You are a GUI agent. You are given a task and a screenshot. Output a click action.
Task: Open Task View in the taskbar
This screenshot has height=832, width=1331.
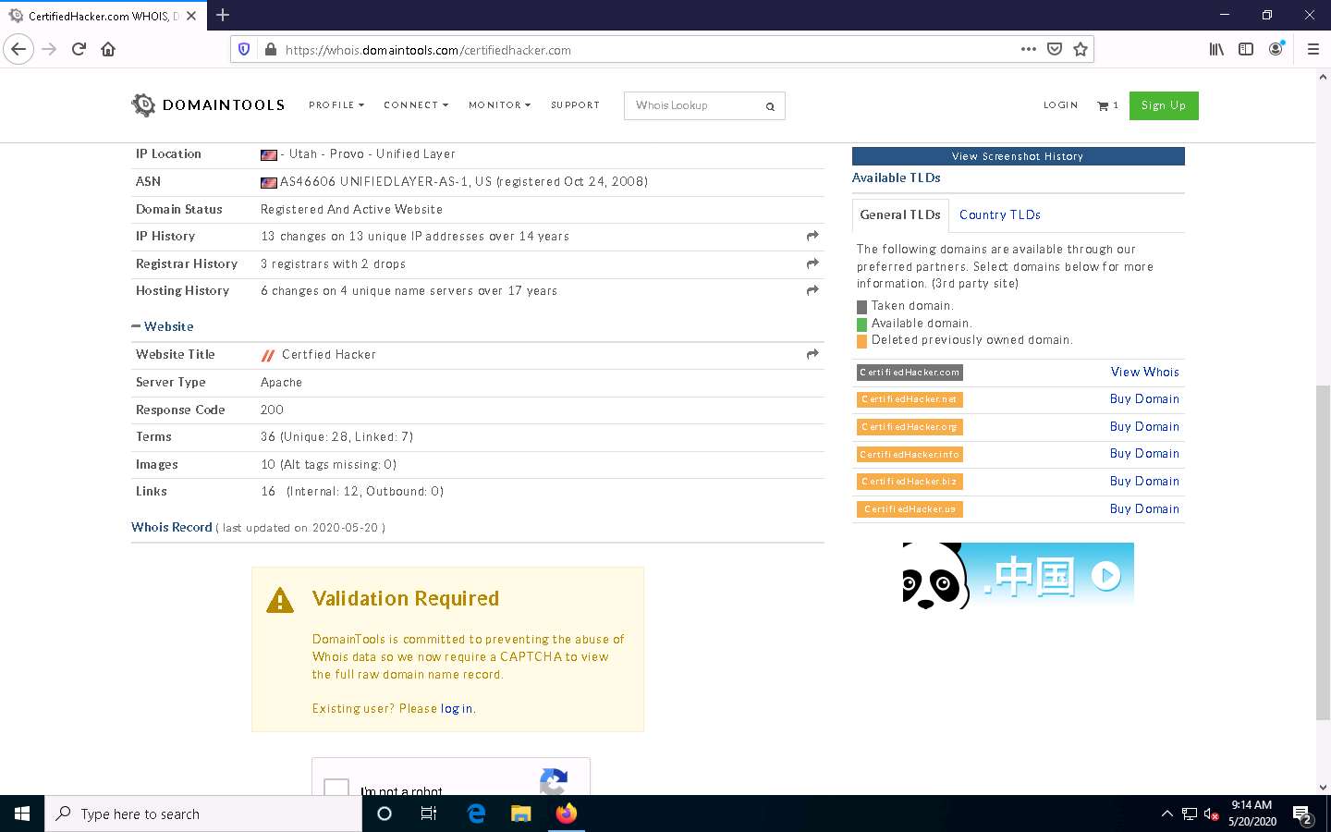coord(429,814)
